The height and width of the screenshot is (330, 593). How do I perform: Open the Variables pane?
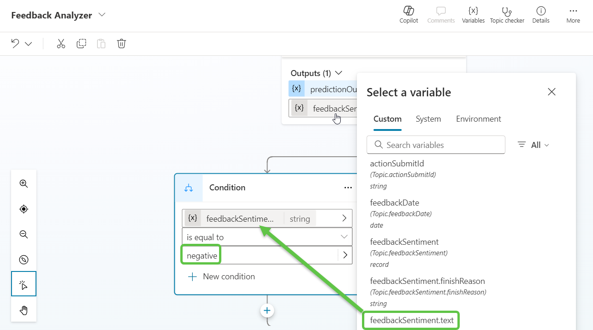(x=473, y=15)
